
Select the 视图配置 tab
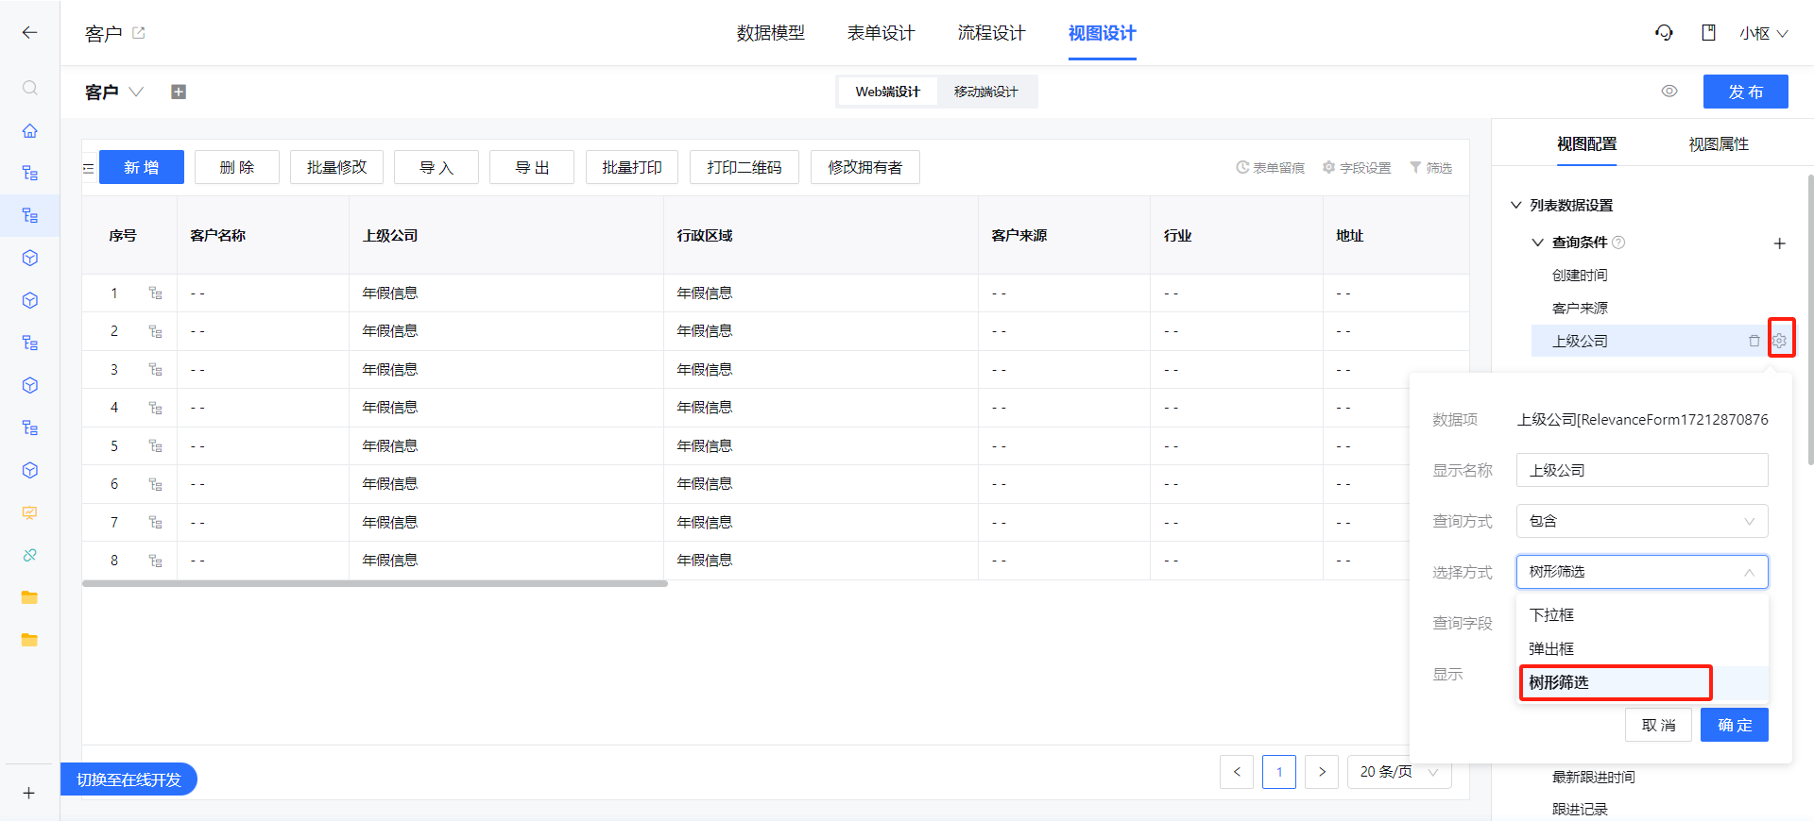coord(1587,144)
